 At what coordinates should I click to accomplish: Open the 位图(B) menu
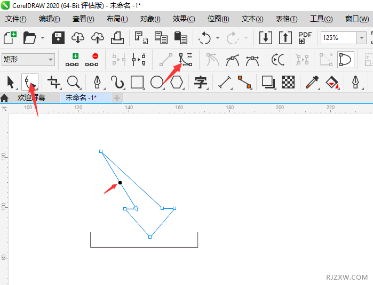click(x=218, y=19)
